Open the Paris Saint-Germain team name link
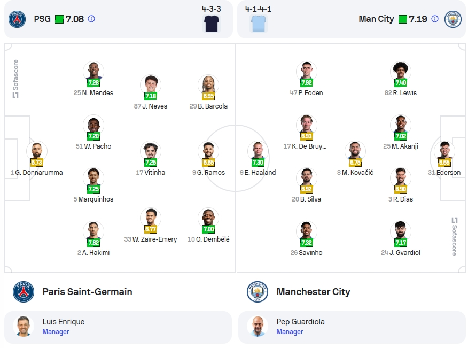468x348 pixels. point(88,292)
